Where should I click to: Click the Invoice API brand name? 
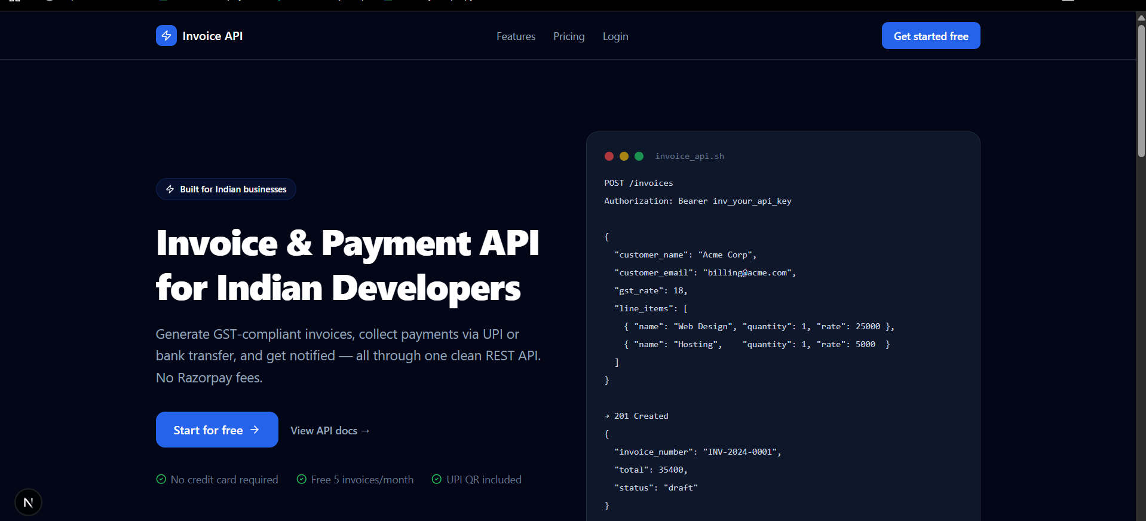tap(213, 36)
